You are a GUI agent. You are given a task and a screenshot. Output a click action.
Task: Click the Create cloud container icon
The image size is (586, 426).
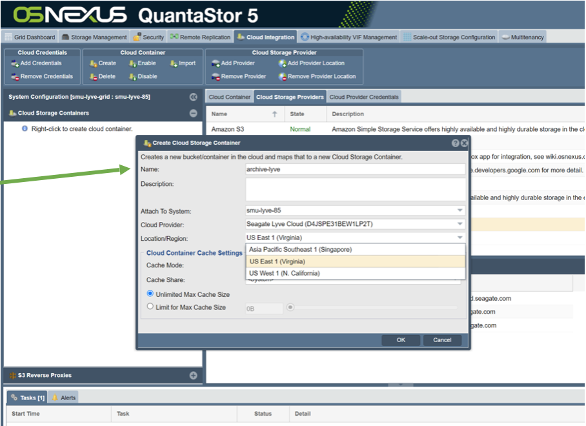94,63
